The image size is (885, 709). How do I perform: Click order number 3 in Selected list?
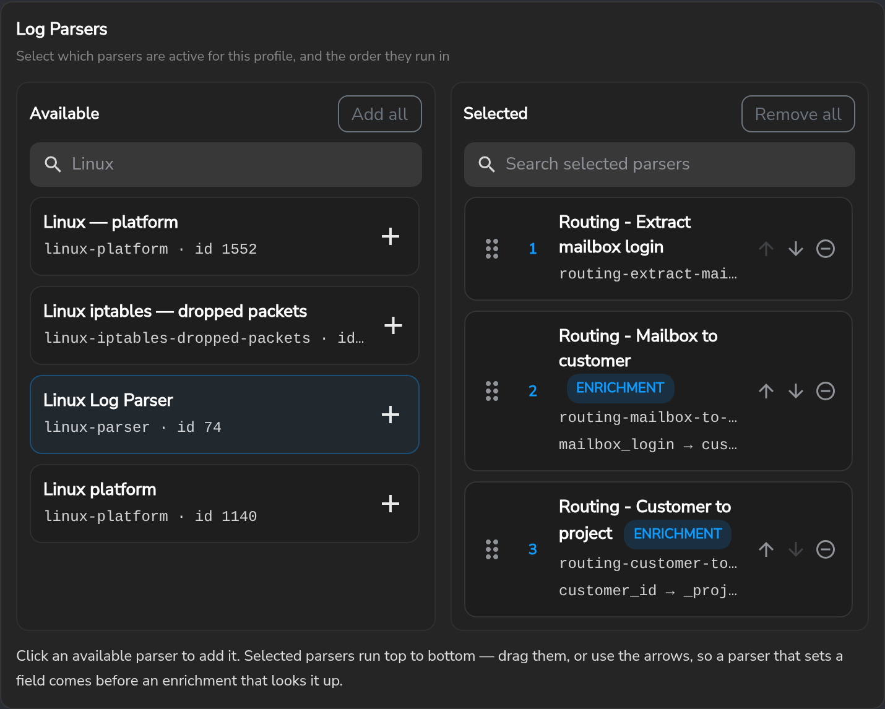533,549
